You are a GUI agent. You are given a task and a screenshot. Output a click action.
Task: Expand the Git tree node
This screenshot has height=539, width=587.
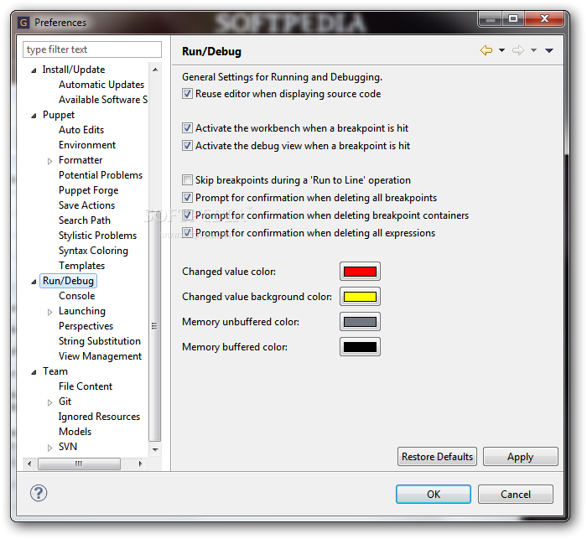[49, 402]
